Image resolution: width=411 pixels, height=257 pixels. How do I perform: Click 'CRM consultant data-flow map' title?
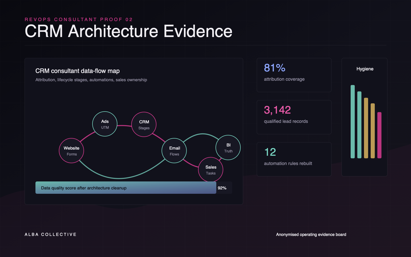[78, 71]
